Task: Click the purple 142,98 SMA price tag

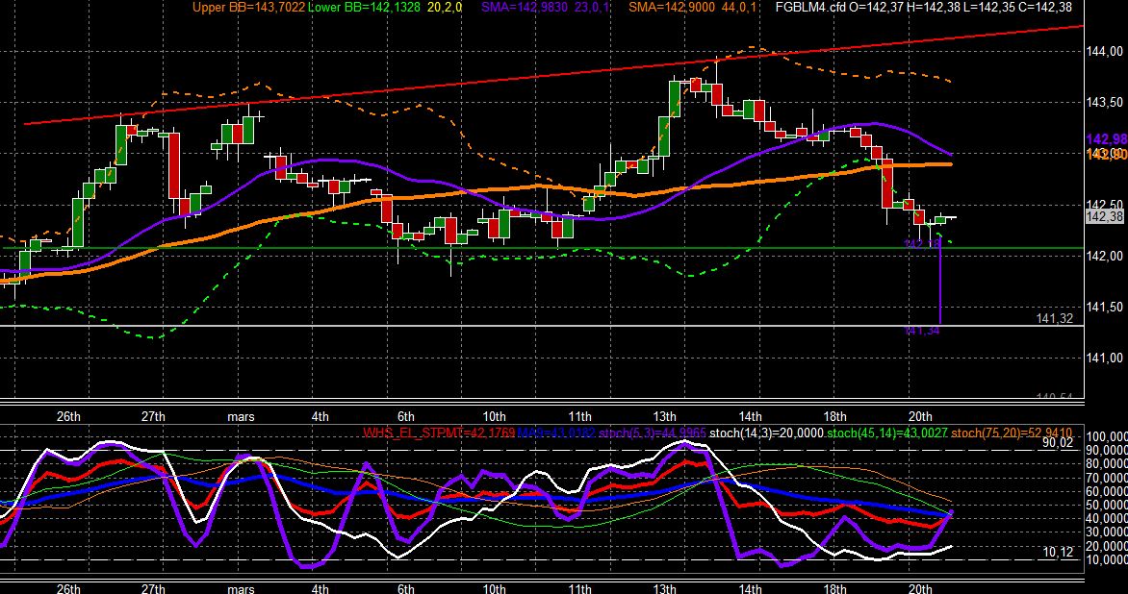Action: (1107, 139)
